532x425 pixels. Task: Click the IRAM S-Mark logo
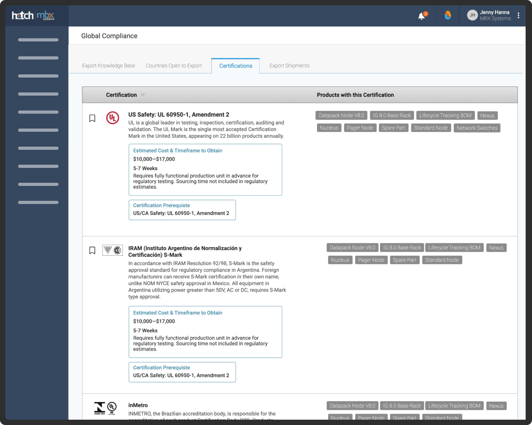[113, 250]
